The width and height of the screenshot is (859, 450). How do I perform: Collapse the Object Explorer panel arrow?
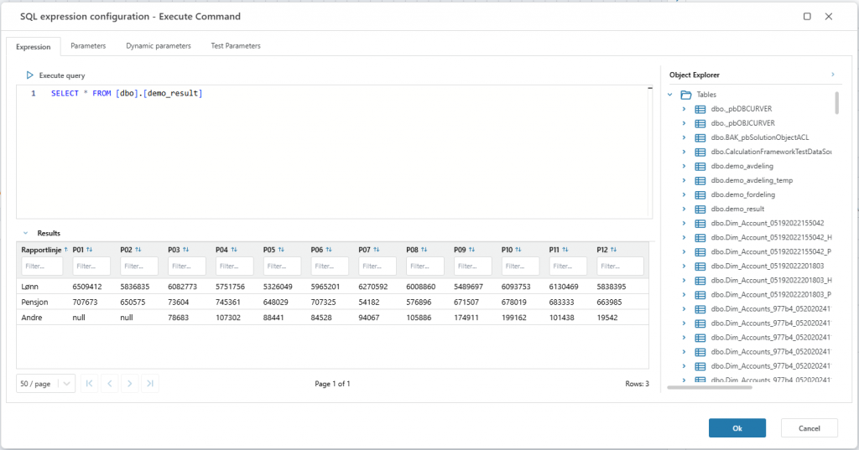tap(832, 75)
